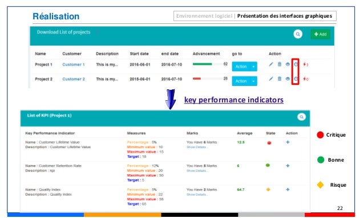Screen dimensions: 364x218
Task: Click the Advancement column header
Action: pos(206,54)
